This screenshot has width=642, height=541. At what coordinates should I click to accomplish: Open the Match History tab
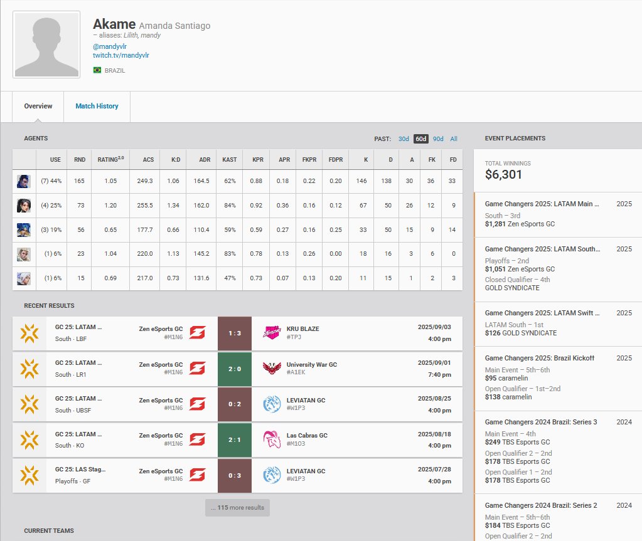[x=97, y=107]
